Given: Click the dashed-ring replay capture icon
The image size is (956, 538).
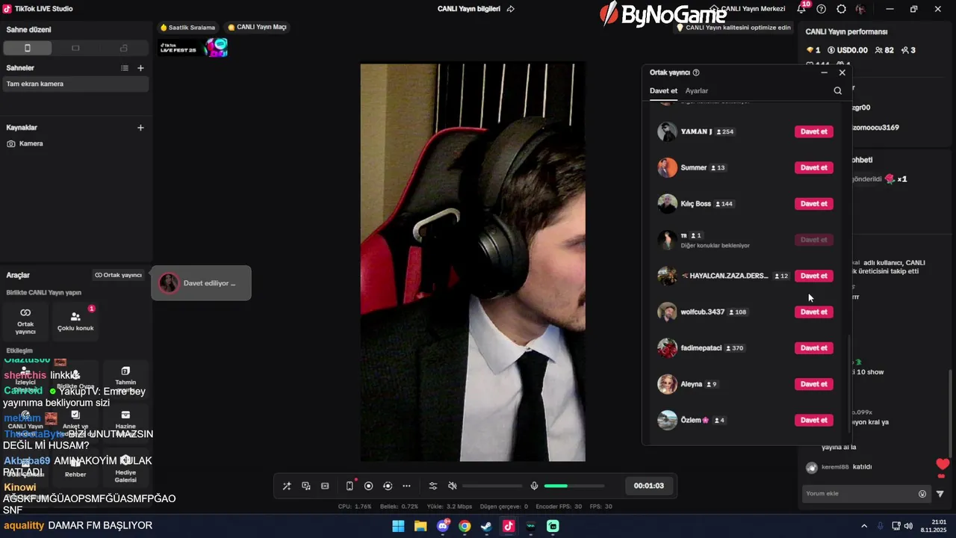Looking at the screenshot, I should click(388, 486).
